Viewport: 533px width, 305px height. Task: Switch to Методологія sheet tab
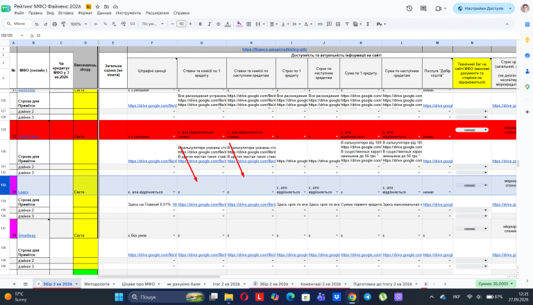pyautogui.click(x=97, y=284)
